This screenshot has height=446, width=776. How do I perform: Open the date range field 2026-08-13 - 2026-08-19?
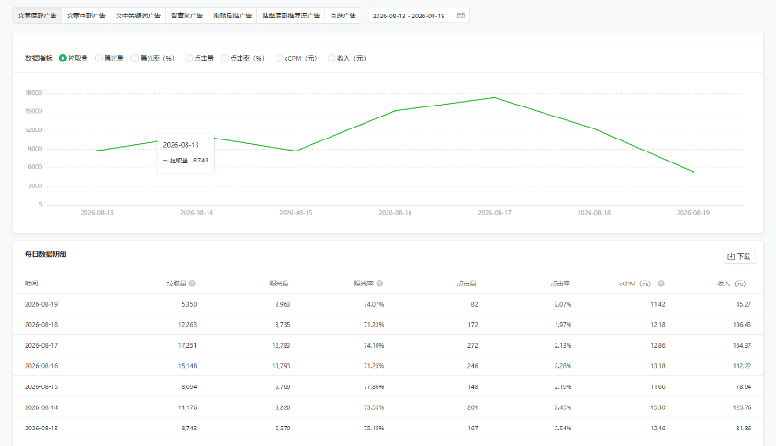coord(419,16)
